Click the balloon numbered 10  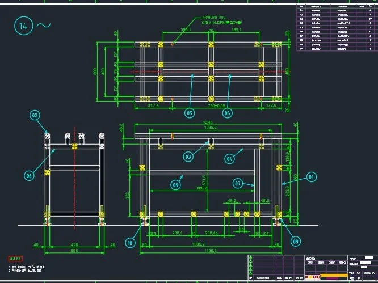130,243
